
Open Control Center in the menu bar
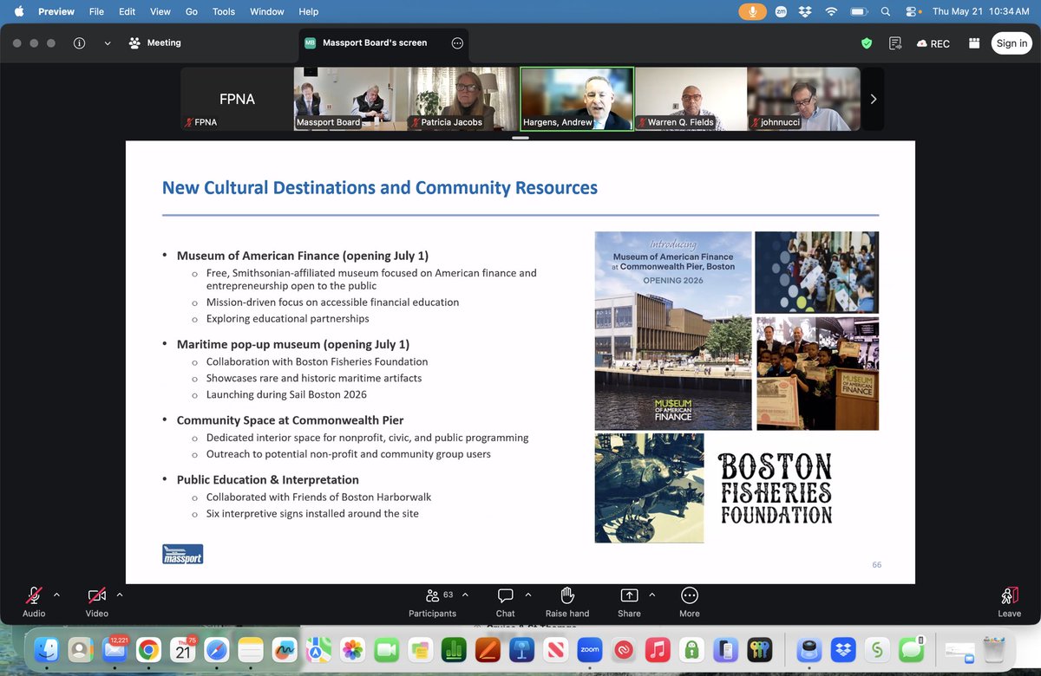912,12
